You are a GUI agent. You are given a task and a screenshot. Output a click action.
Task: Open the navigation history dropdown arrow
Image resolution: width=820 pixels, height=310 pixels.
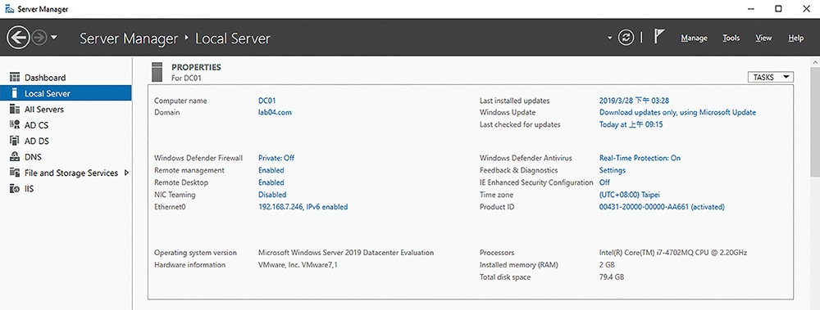54,38
